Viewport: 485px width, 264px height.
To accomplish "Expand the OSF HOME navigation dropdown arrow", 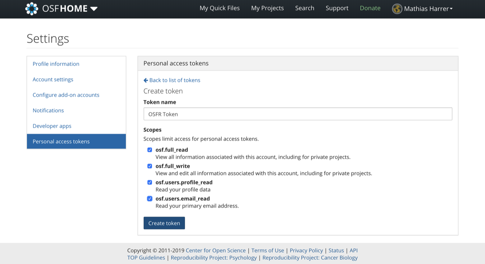I will (x=94, y=9).
